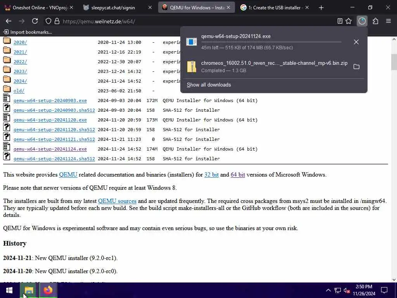Click 'History' heading
Screen dimensions: 397x298
click(x=15, y=243)
